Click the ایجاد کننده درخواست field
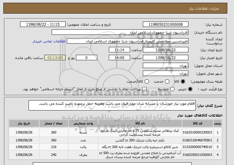The image size is (234, 165). pos(128,41)
